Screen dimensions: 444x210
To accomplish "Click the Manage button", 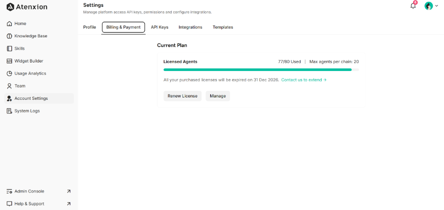I will pyautogui.click(x=218, y=96).
